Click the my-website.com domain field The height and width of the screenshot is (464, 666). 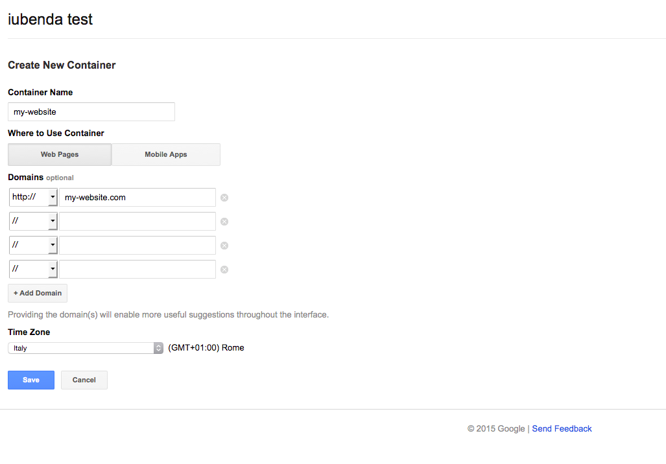pyautogui.click(x=137, y=198)
